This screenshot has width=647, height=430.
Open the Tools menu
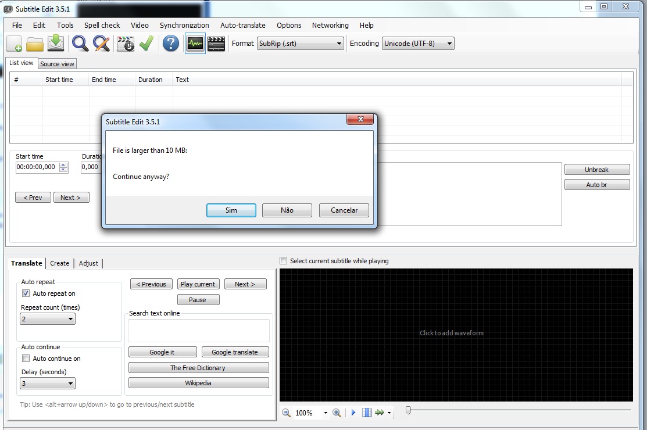tap(65, 25)
